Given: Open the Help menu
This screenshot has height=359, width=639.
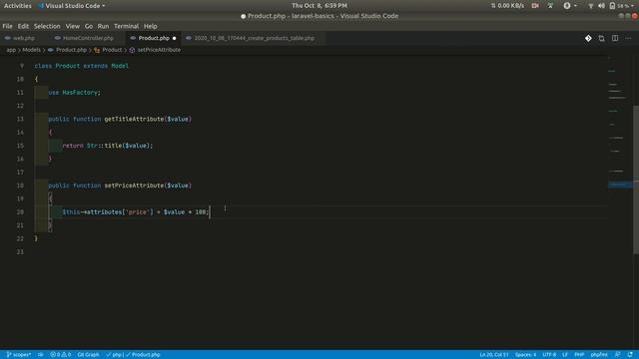Looking at the screenshot, I should 150,26.
